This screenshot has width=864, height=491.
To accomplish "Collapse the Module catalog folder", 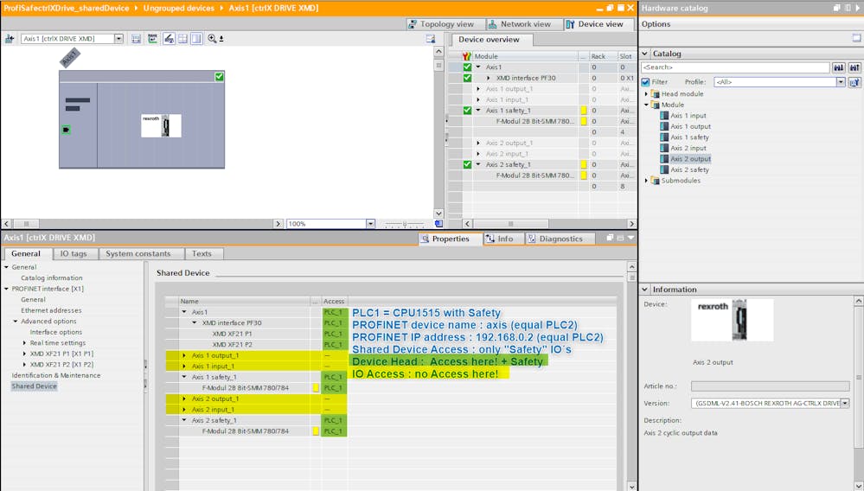I will coord(646,105).
